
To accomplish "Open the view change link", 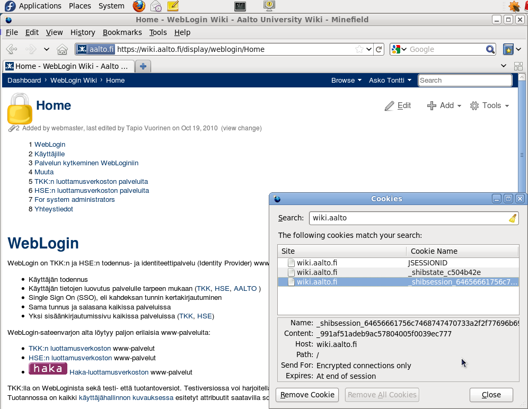I will tap(241, 128).
